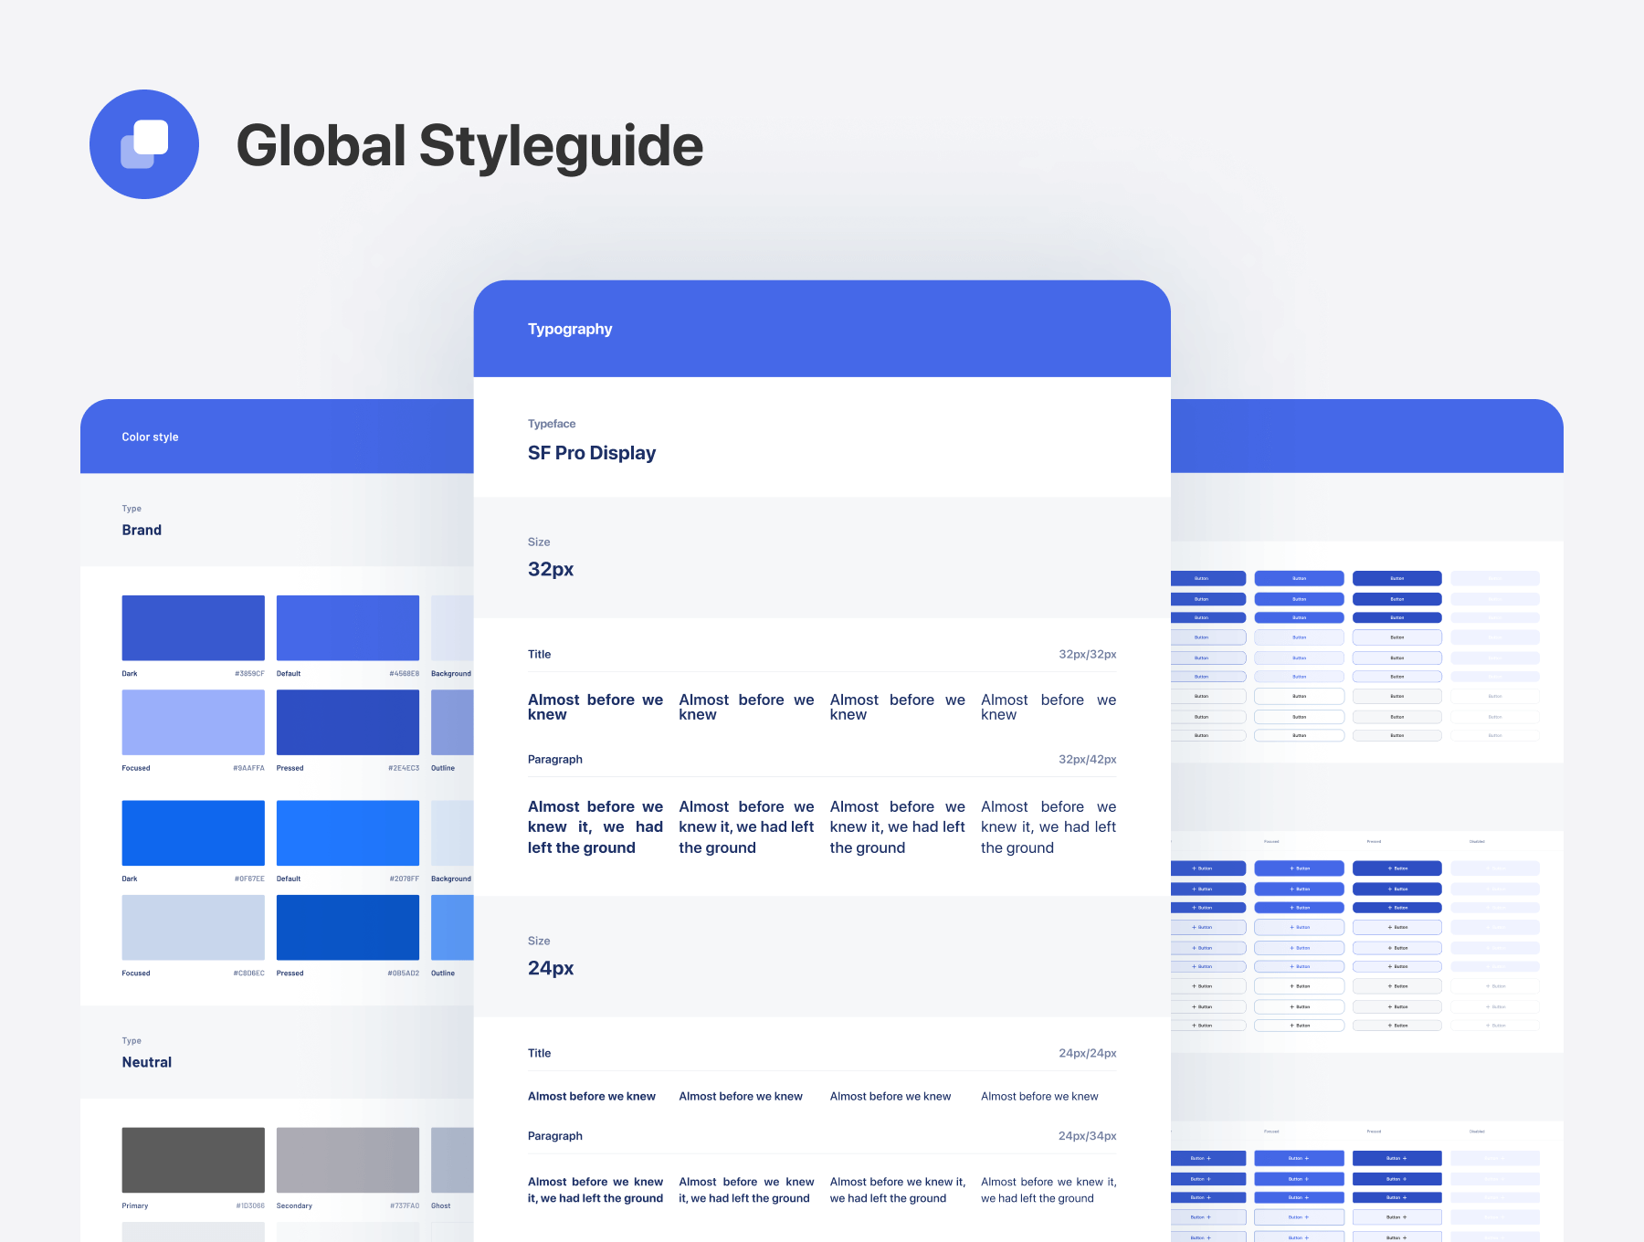
Task: Select the Pressed #085AD2 swatch
Action: (x=347, y=927)
